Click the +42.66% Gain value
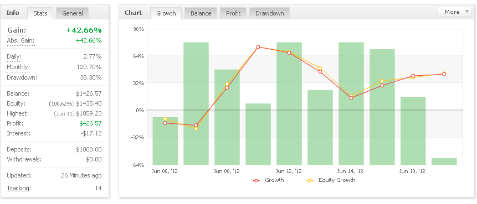477x204 pixels. tap(84, 30)
